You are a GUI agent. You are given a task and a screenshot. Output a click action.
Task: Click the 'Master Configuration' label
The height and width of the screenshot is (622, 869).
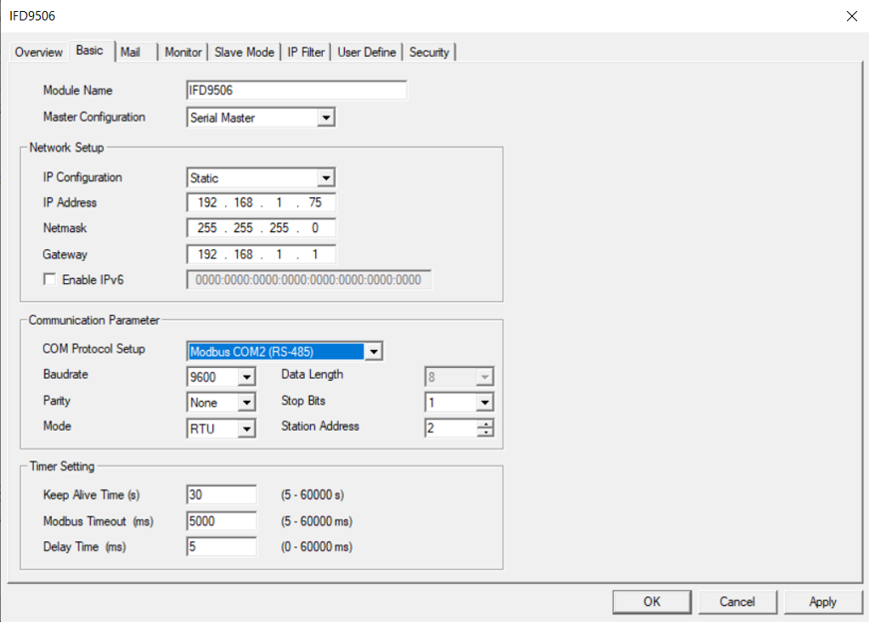coord(95,117)
